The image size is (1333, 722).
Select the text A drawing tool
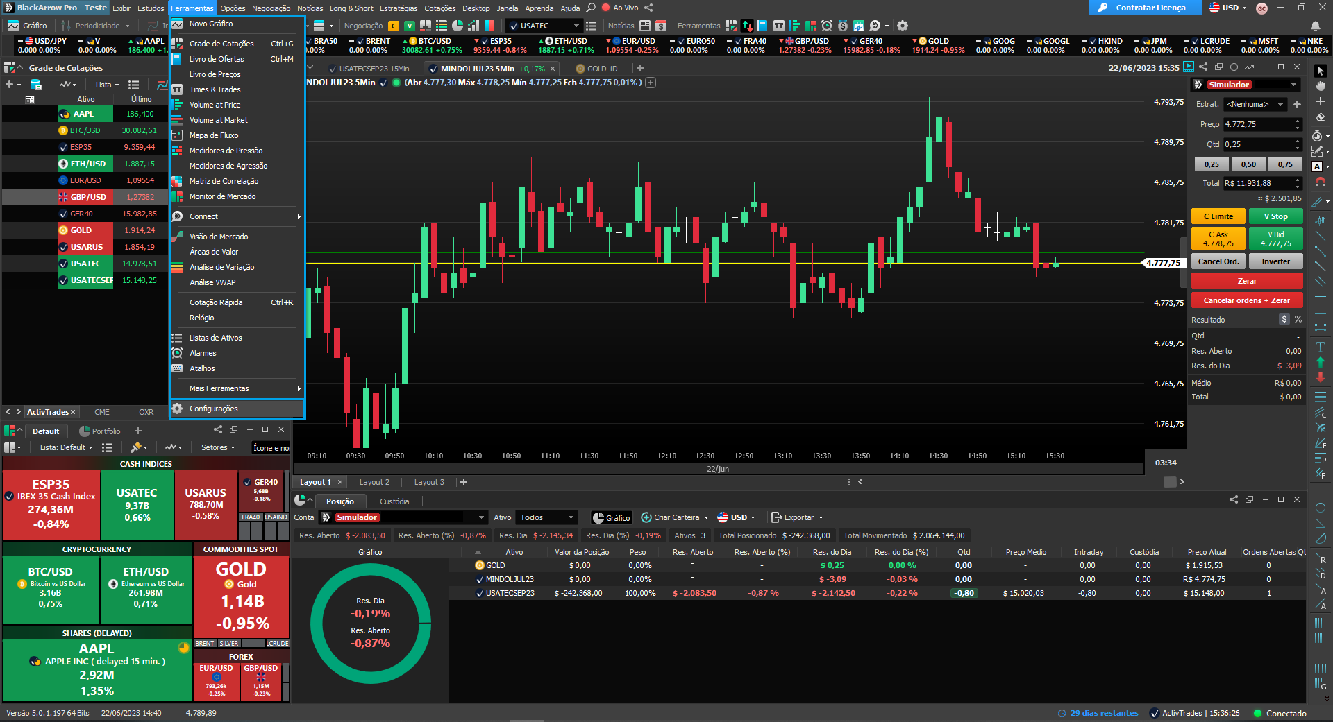[1317, 166]
